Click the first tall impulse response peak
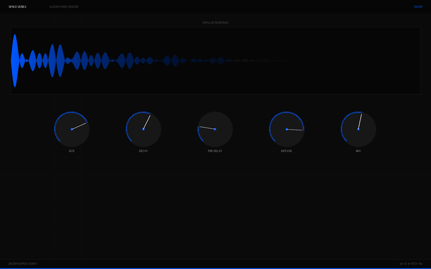 [15, 61]
